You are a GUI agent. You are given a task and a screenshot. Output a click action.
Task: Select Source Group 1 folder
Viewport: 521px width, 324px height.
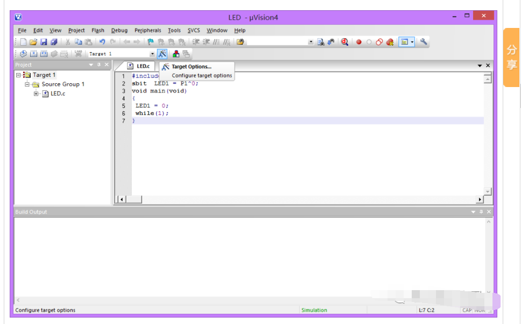[x=63, y=84]
